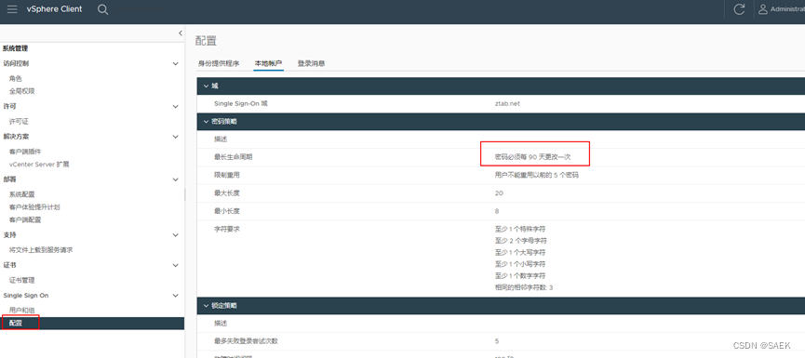Open vCenter Server 扩展 page

39,165
